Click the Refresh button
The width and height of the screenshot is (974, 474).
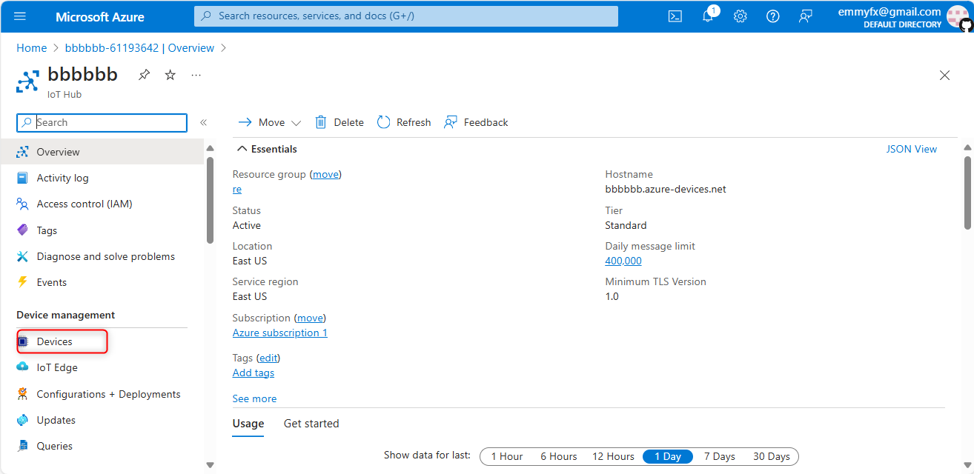(404, 123)
